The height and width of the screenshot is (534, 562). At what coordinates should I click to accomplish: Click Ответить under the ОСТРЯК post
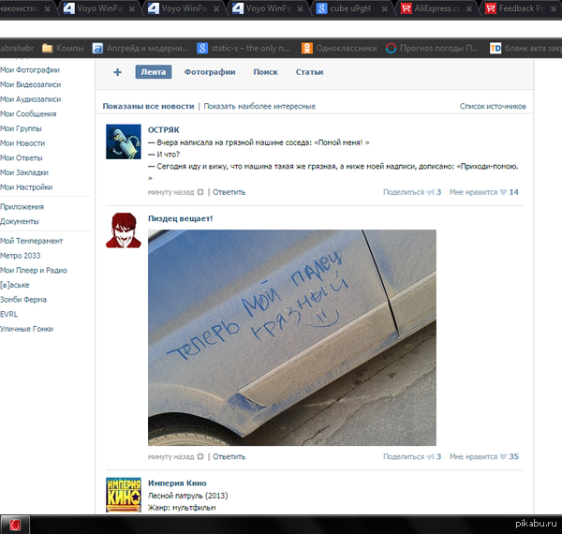coord(229,192)
